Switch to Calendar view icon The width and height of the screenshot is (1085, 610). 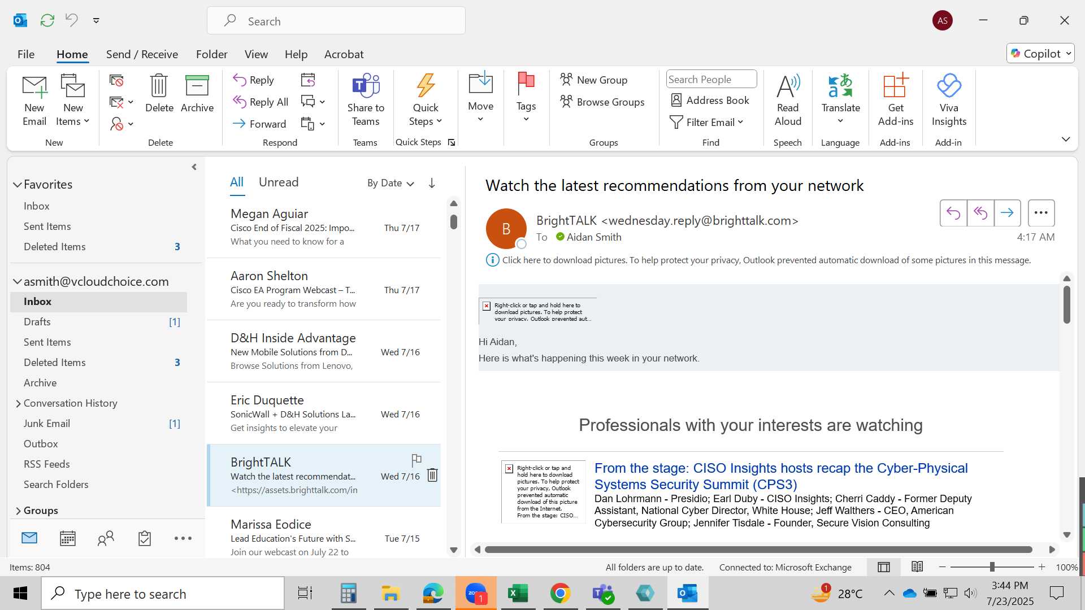tap(68, 538)
